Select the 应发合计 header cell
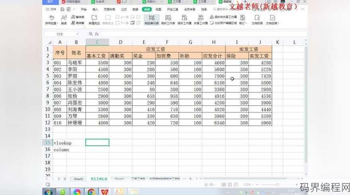 pyautogui.click(x=213, y=56)
